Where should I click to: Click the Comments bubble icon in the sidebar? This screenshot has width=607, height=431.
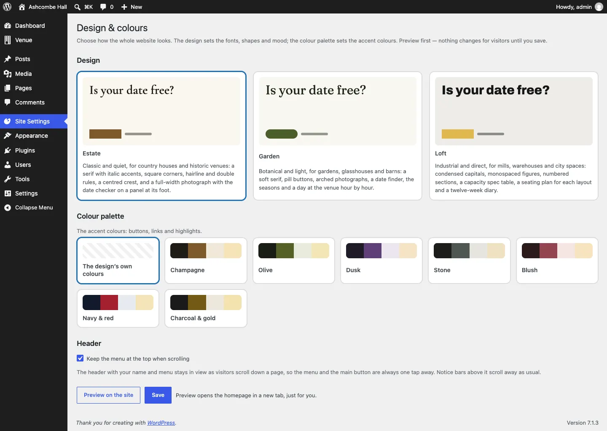pos(8,102)
